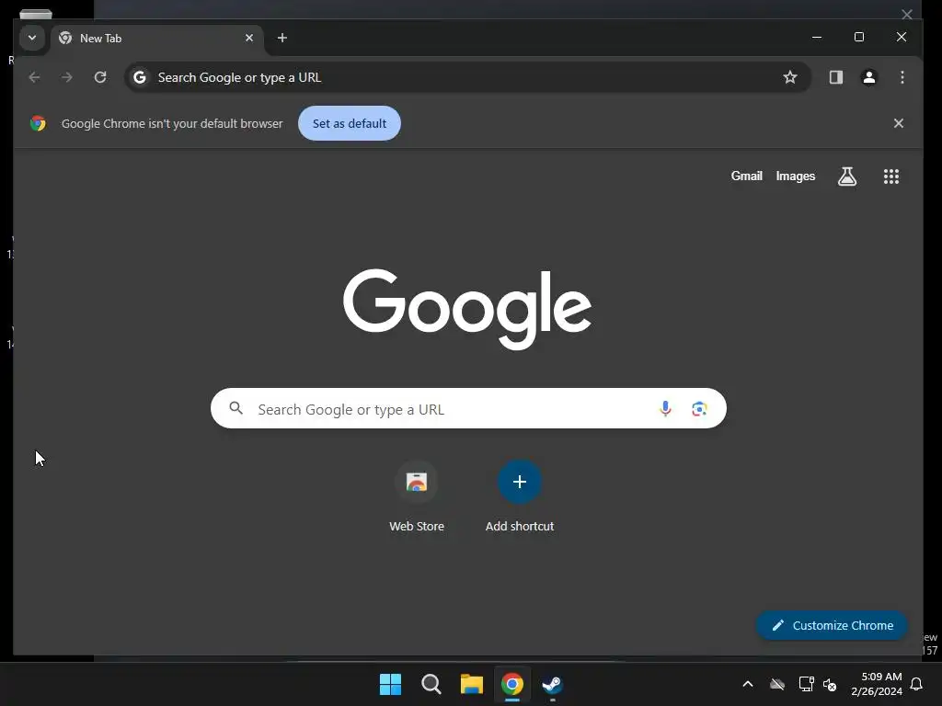Click Set as default button
942x706 pixels.
coord(349,123)
